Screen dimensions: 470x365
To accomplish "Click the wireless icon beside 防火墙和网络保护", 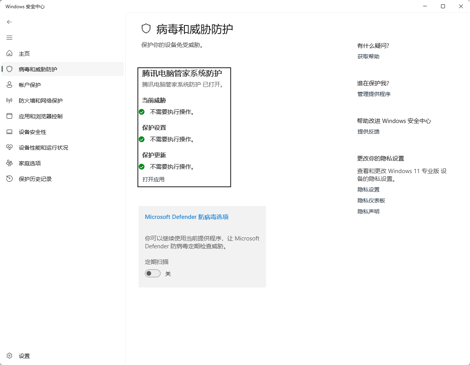I will (x=9, y=100).
